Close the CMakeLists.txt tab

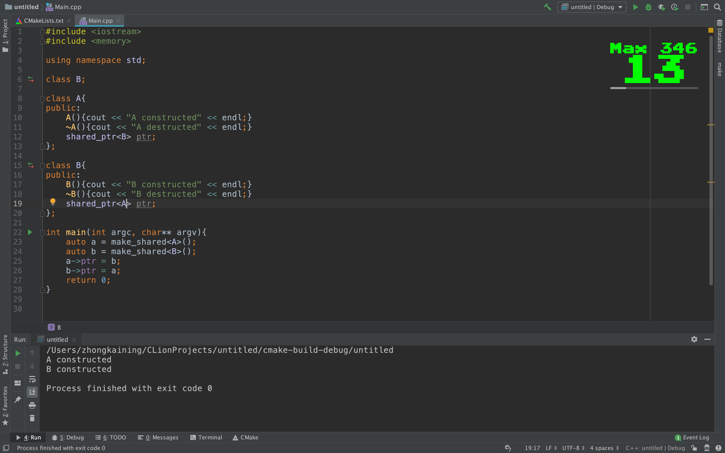(x=69, y=21)
